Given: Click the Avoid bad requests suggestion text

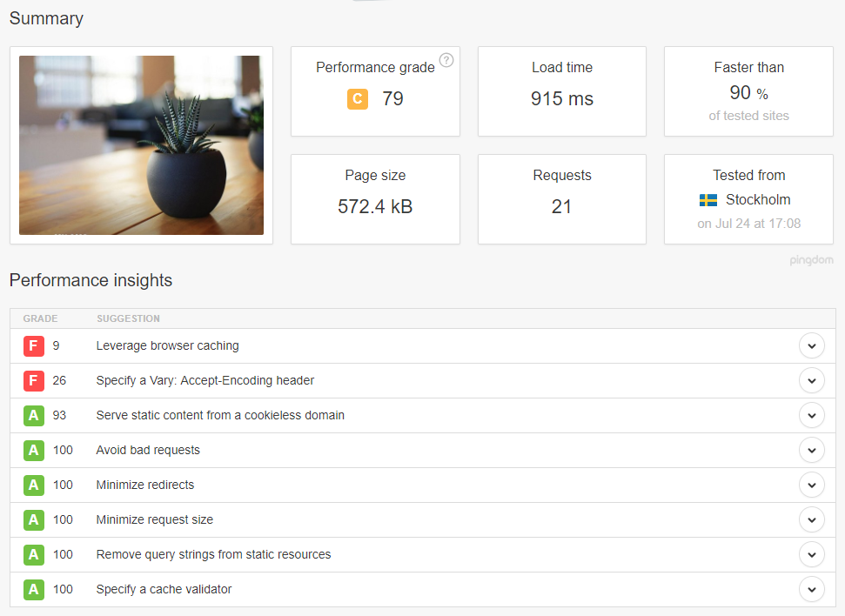Looking at the screenshot, I should click(148, 450).
